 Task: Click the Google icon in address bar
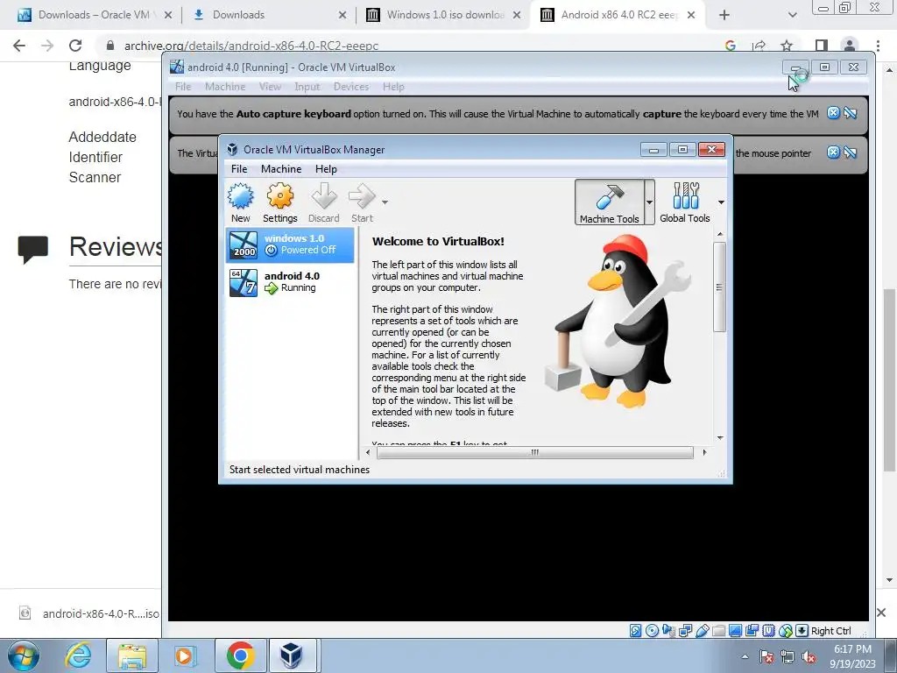(x=730, y=46)
